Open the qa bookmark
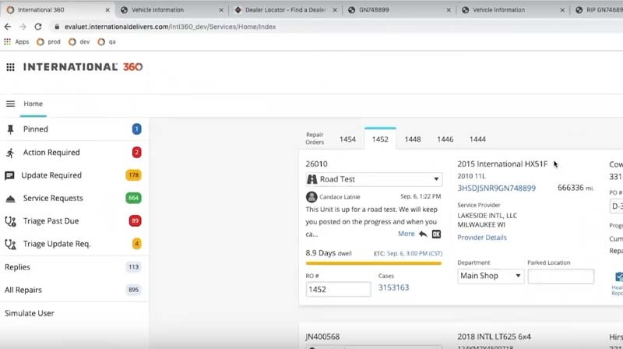This screenshot has height=349, width=623. coord(107,42)
